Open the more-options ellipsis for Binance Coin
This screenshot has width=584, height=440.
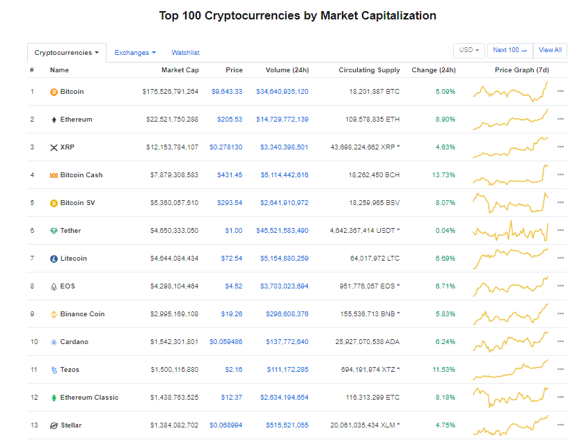pos(560,313)
